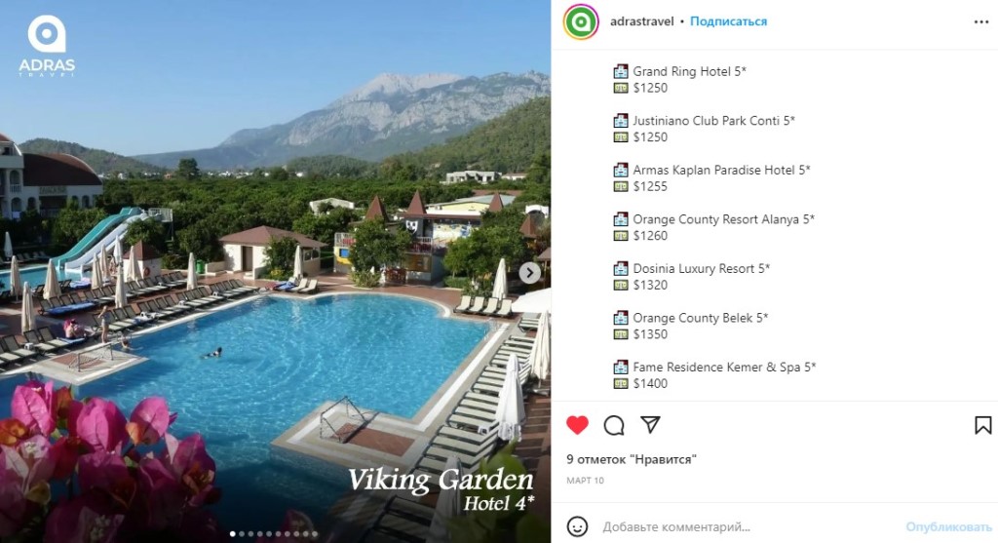This screenshot has height=543, width=998.
Task: Open the three-dots post options menu
Action: pos(981,21)
